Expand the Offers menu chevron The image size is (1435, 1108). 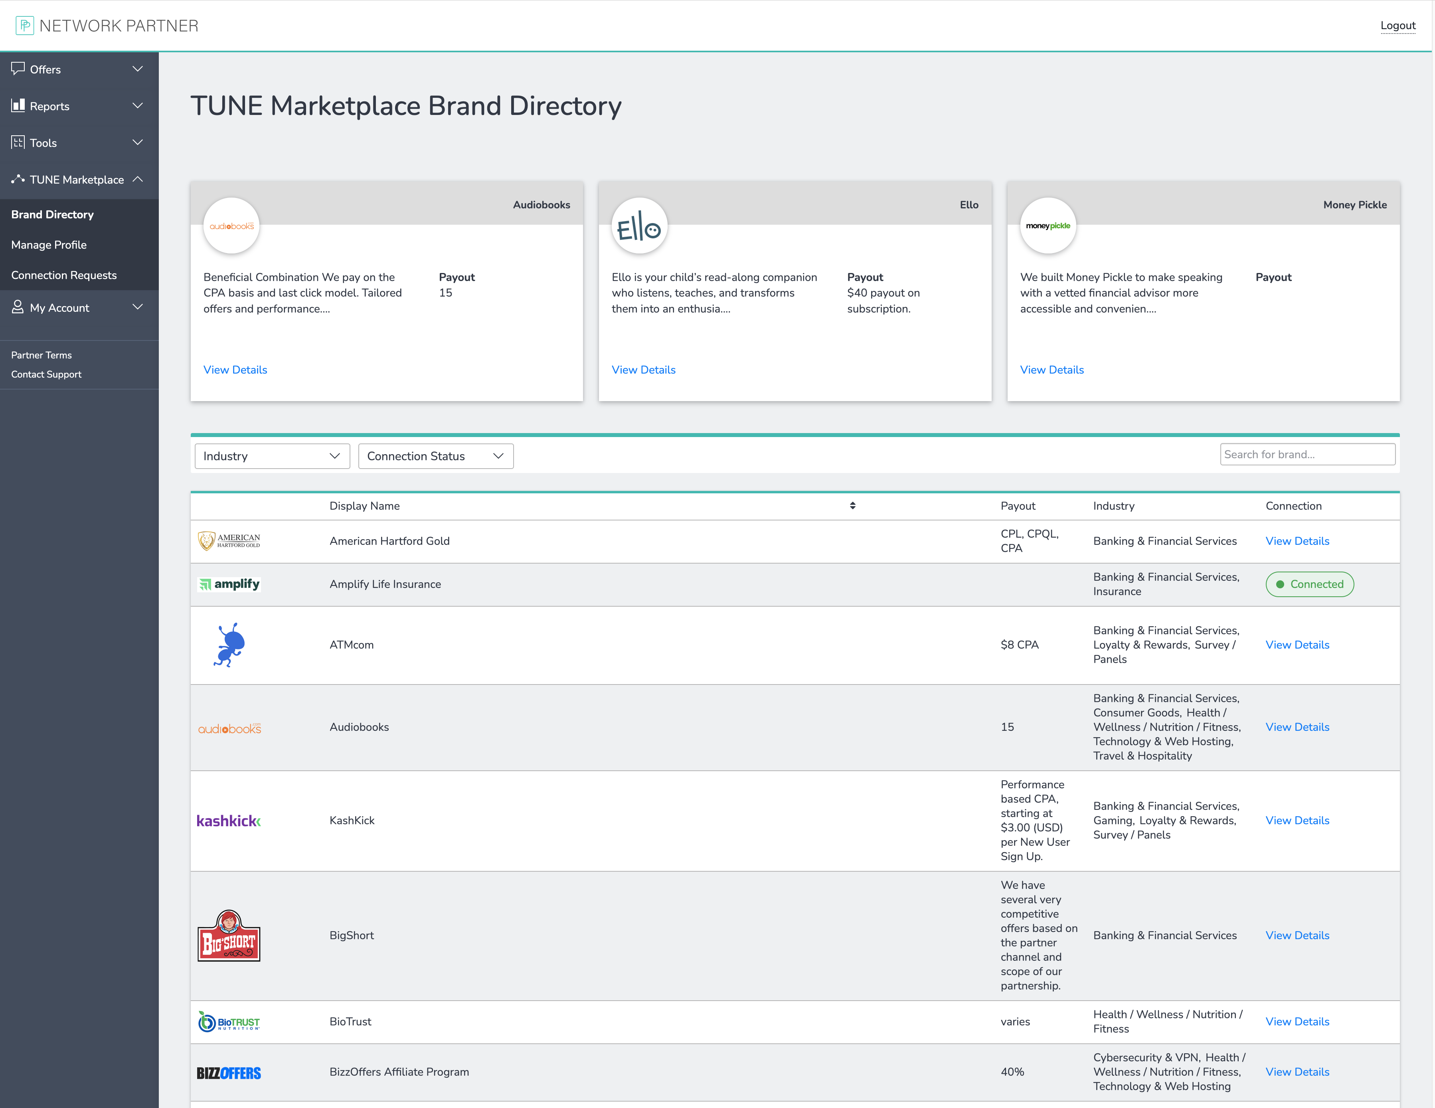[x=137, y=69]
